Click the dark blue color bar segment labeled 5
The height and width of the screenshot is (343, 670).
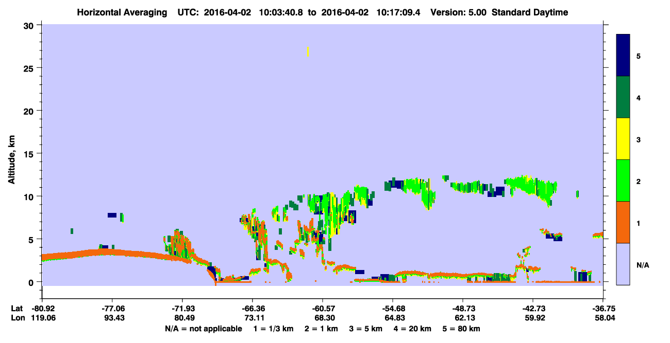(x=623, y=56)
